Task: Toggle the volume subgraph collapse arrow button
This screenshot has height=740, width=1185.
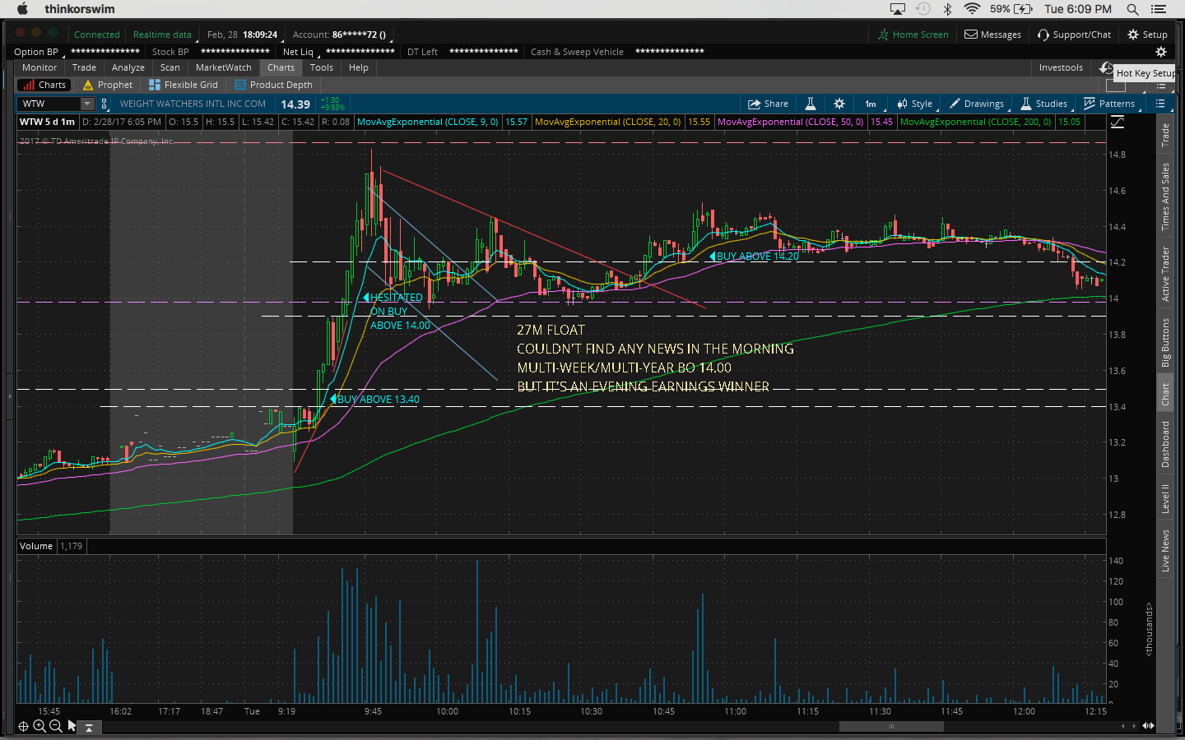Action: [x=89, y=727]
